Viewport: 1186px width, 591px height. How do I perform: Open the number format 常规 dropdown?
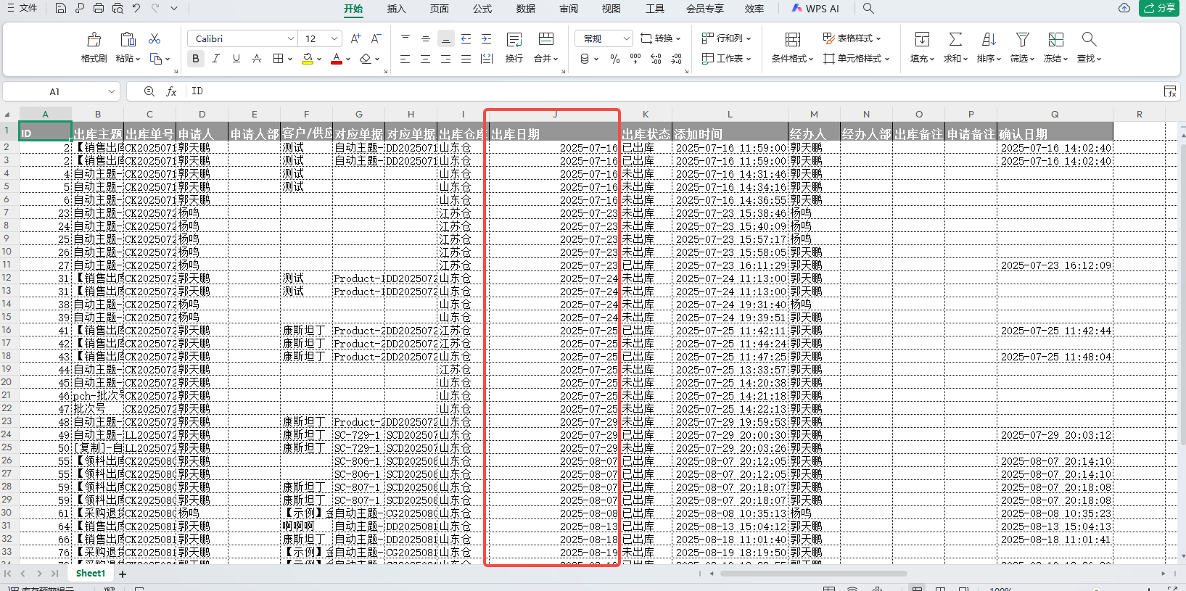click(x=627, y=38)
